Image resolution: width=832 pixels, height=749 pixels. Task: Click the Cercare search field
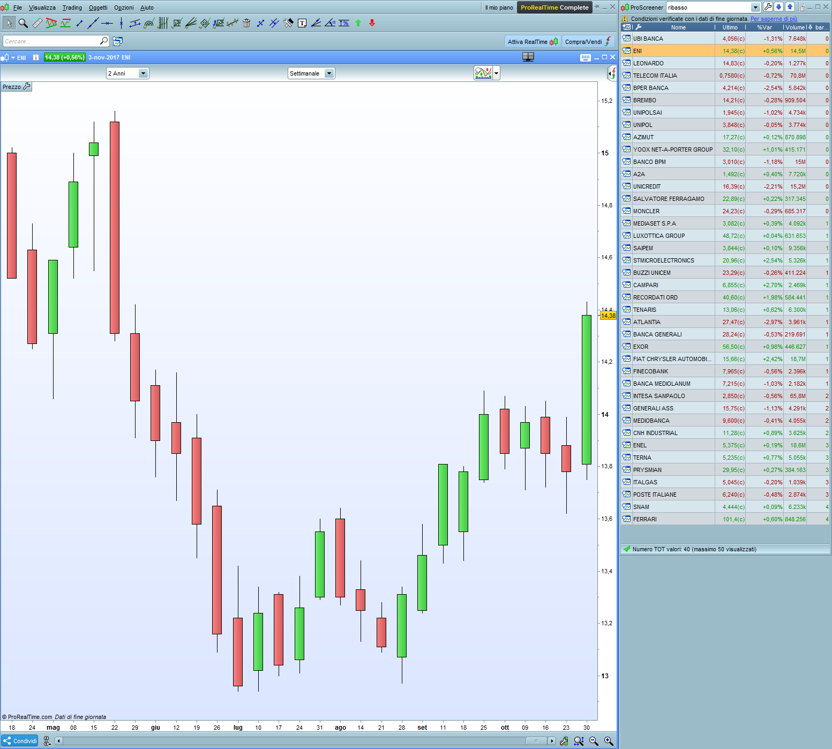[56, 41]
